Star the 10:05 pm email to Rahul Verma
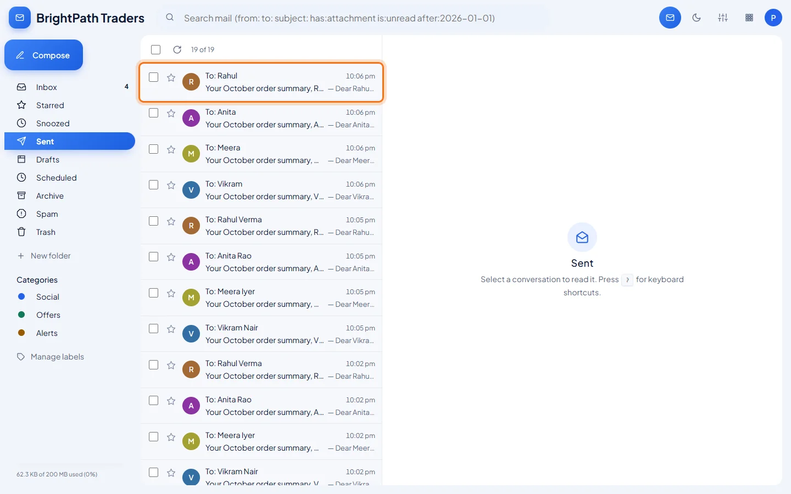 click(171, 221)
